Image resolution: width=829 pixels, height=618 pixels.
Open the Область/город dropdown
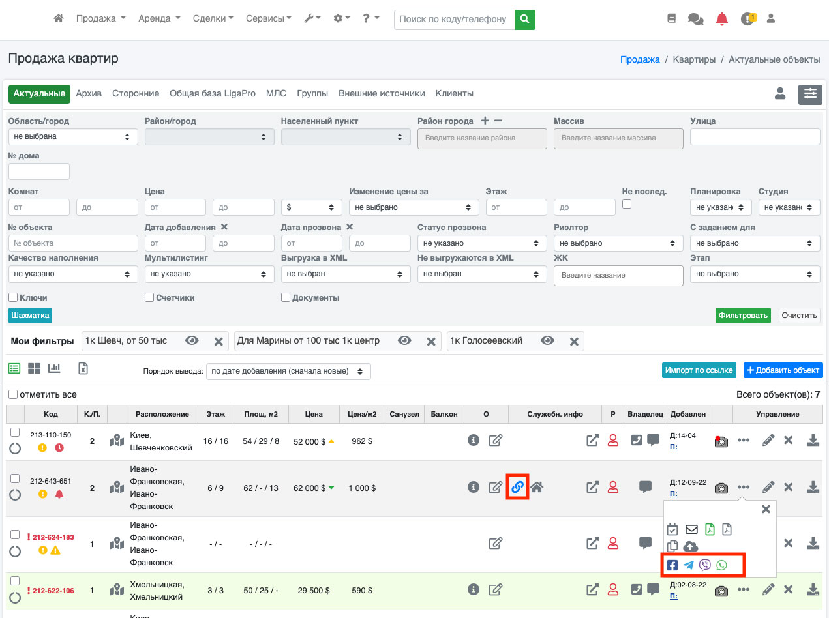[73, 137]
